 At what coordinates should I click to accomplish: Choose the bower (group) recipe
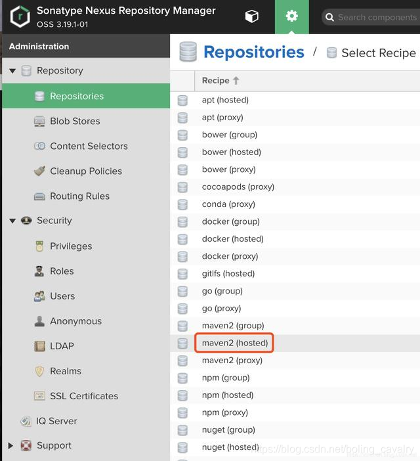[x=295, y=135]
